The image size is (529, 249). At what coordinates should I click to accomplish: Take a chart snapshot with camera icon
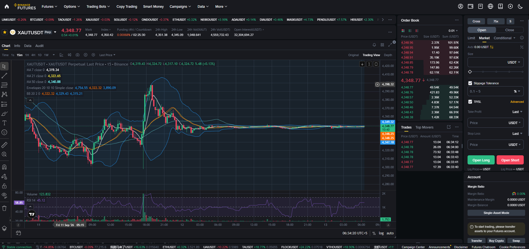[x=78, y=55]
